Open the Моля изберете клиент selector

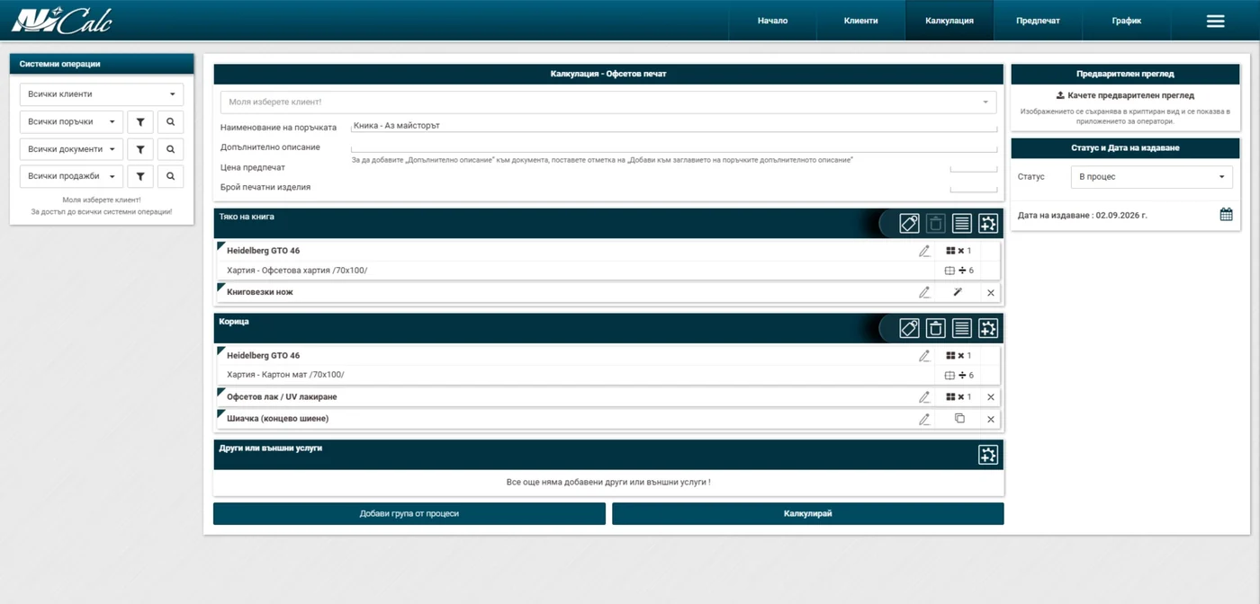tap(608, 102)
